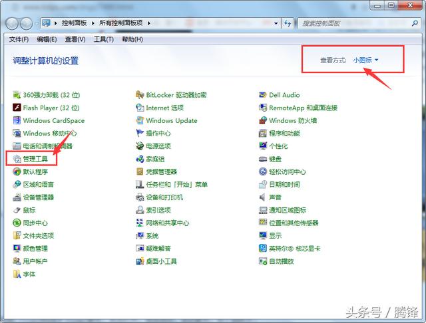Open RemoteApp 和桌面连接 link

[304, 108]
